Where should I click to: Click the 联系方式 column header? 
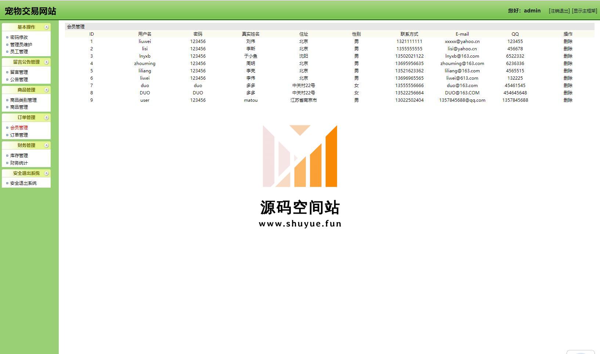[x=409, y=34]
